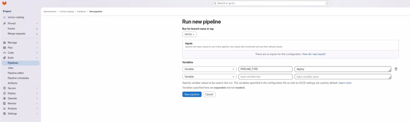Click the empty 'Input variable key' field
This screenshot has height=122, width=410.
(265, 77)
